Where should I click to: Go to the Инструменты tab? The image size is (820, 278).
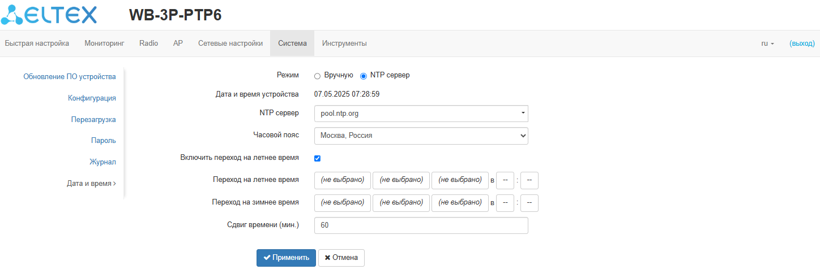(344, 44)
